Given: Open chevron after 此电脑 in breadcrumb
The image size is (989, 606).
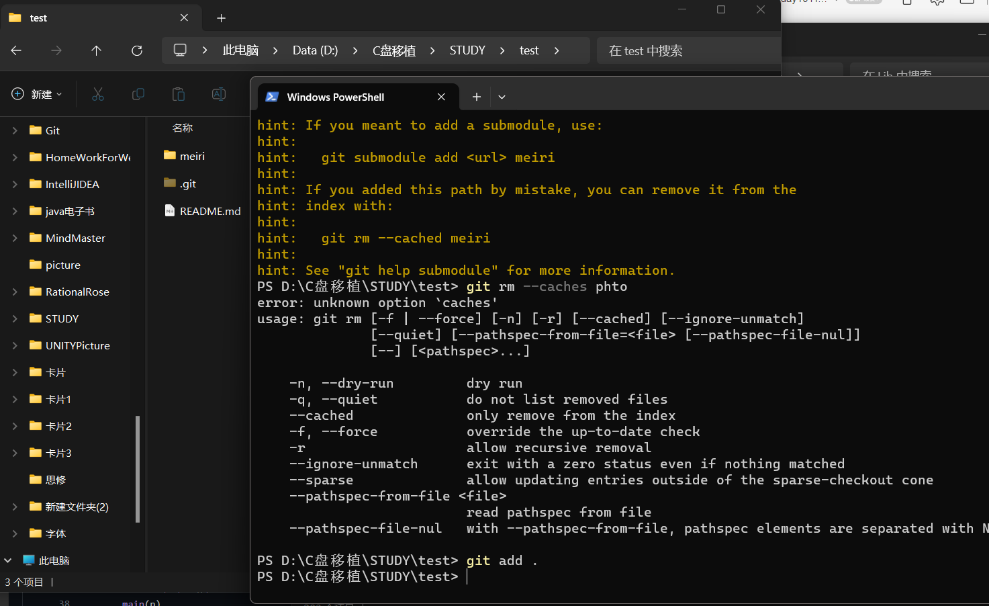Looking at the screenshot, I should (275, 50).
